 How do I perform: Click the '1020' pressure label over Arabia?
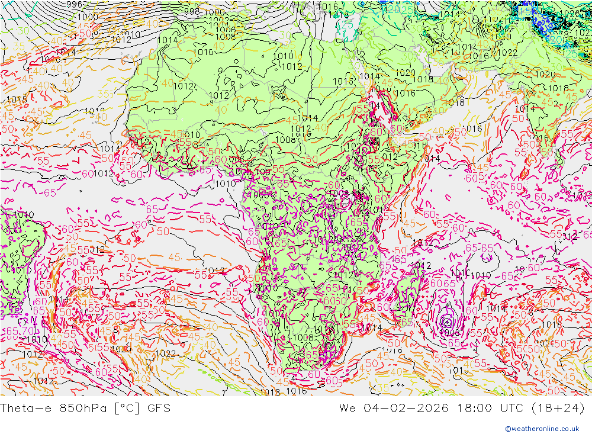(406, 72)
